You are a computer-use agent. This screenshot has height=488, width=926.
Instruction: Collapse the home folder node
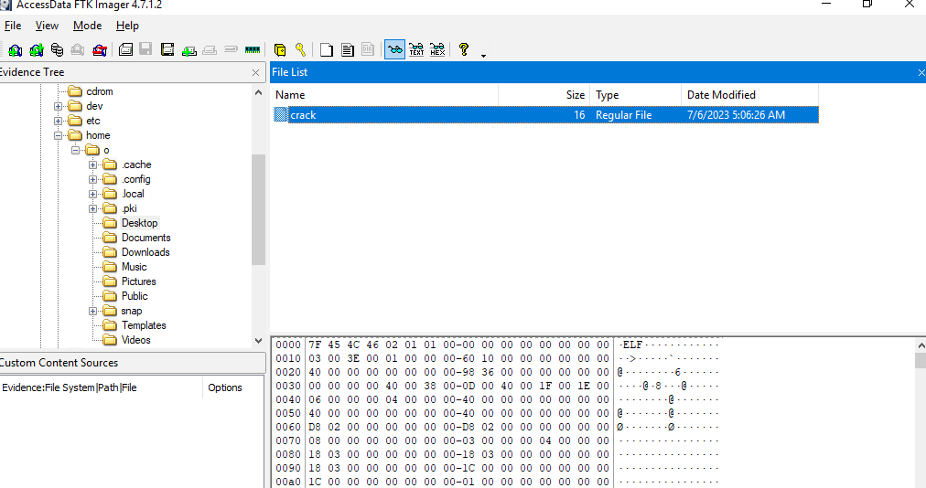tap(58, 136)
